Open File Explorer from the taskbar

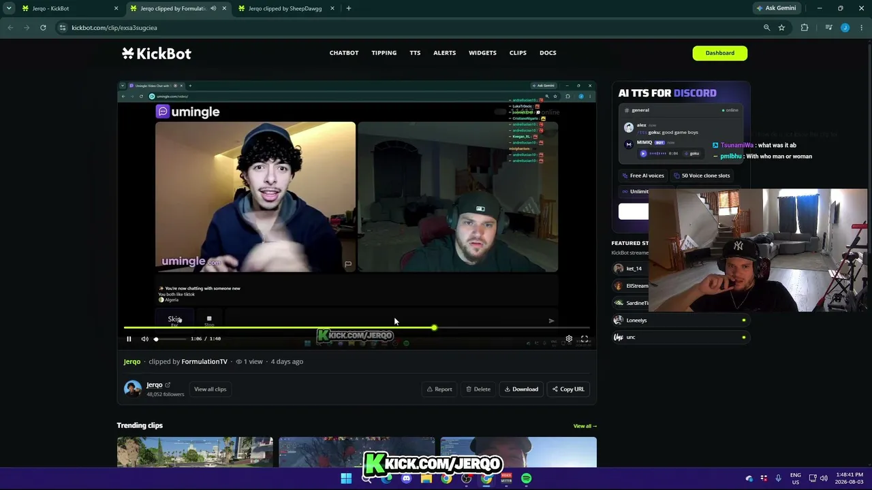click(426, 478)
